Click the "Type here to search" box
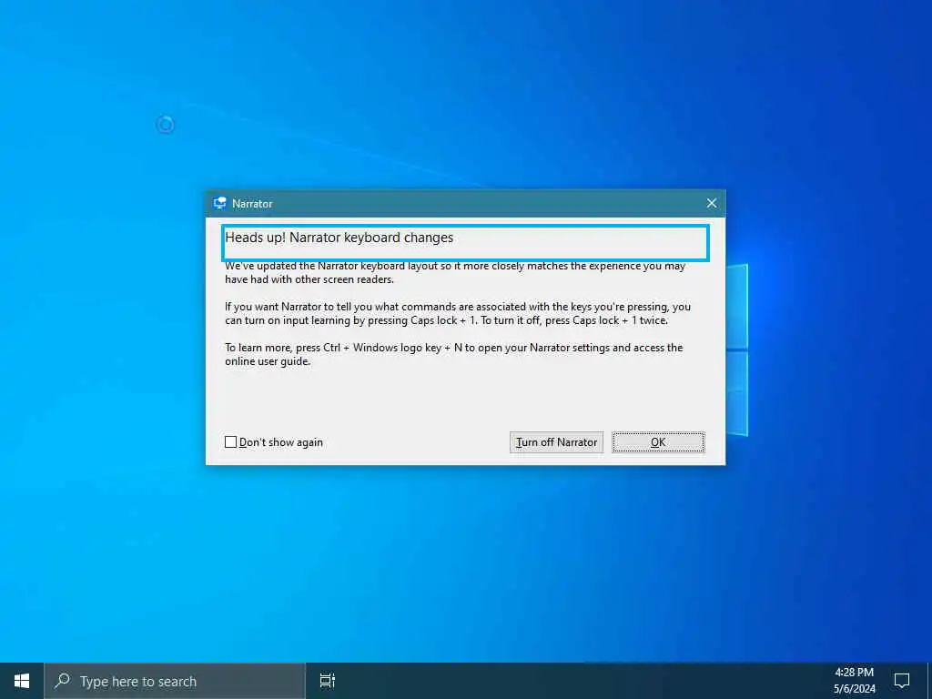This screenshot has width=932, height=699. pyautogui.click(x=175, y=681)
